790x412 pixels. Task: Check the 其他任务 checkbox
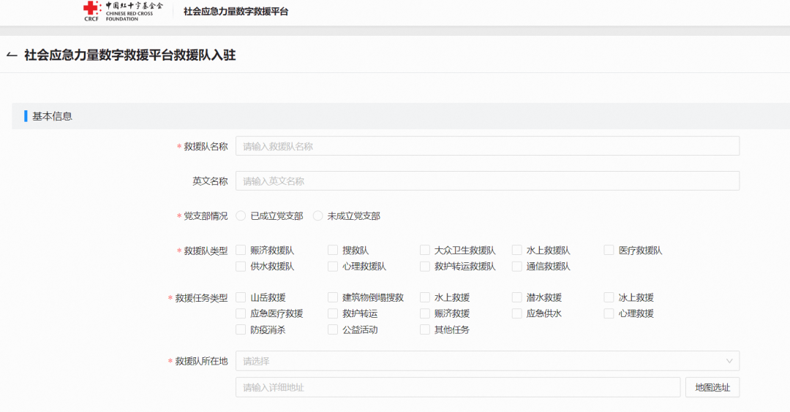point(425,329)
